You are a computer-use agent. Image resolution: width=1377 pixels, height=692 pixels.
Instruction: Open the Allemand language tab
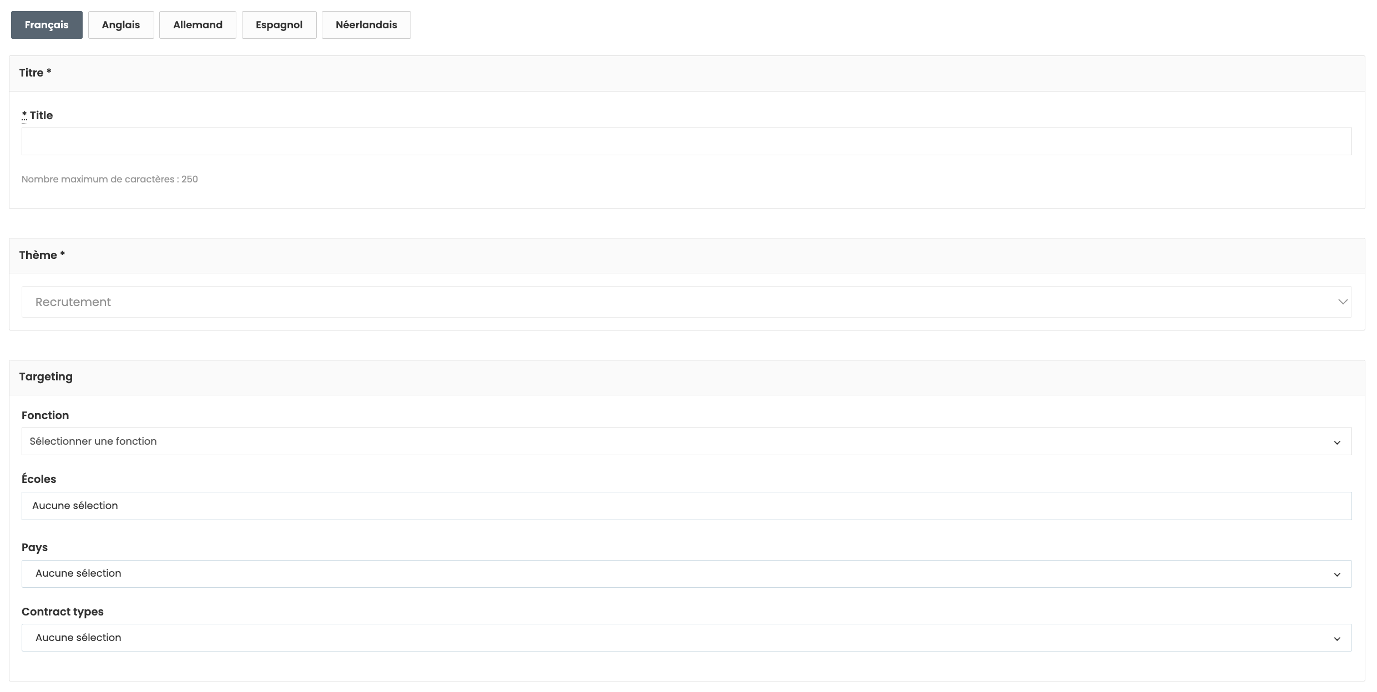198,25
